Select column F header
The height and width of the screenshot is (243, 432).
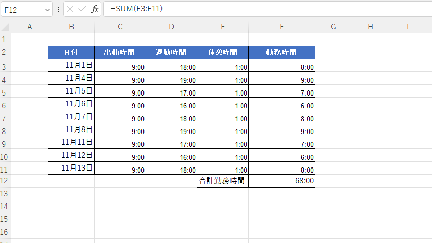coord(282,27)
